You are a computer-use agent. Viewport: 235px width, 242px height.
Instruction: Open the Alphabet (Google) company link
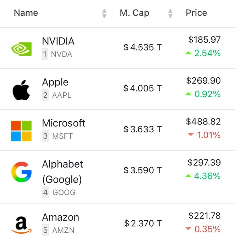[x=62, y=172]
